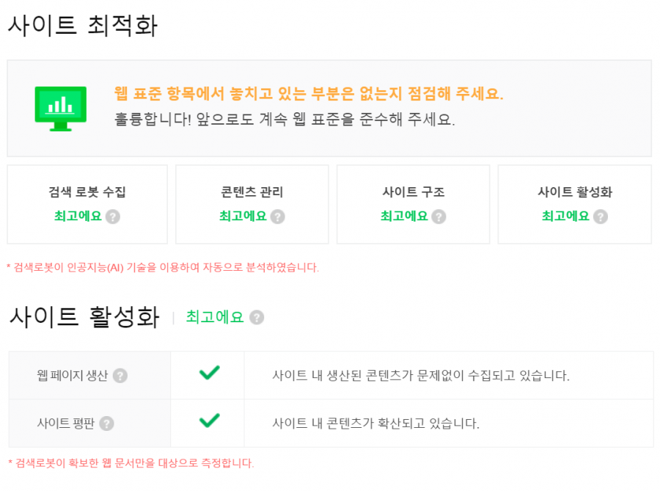Click the green checkmark for 사이트 평판
Viewport: 660px width, 491px height.
click(209, 421)
